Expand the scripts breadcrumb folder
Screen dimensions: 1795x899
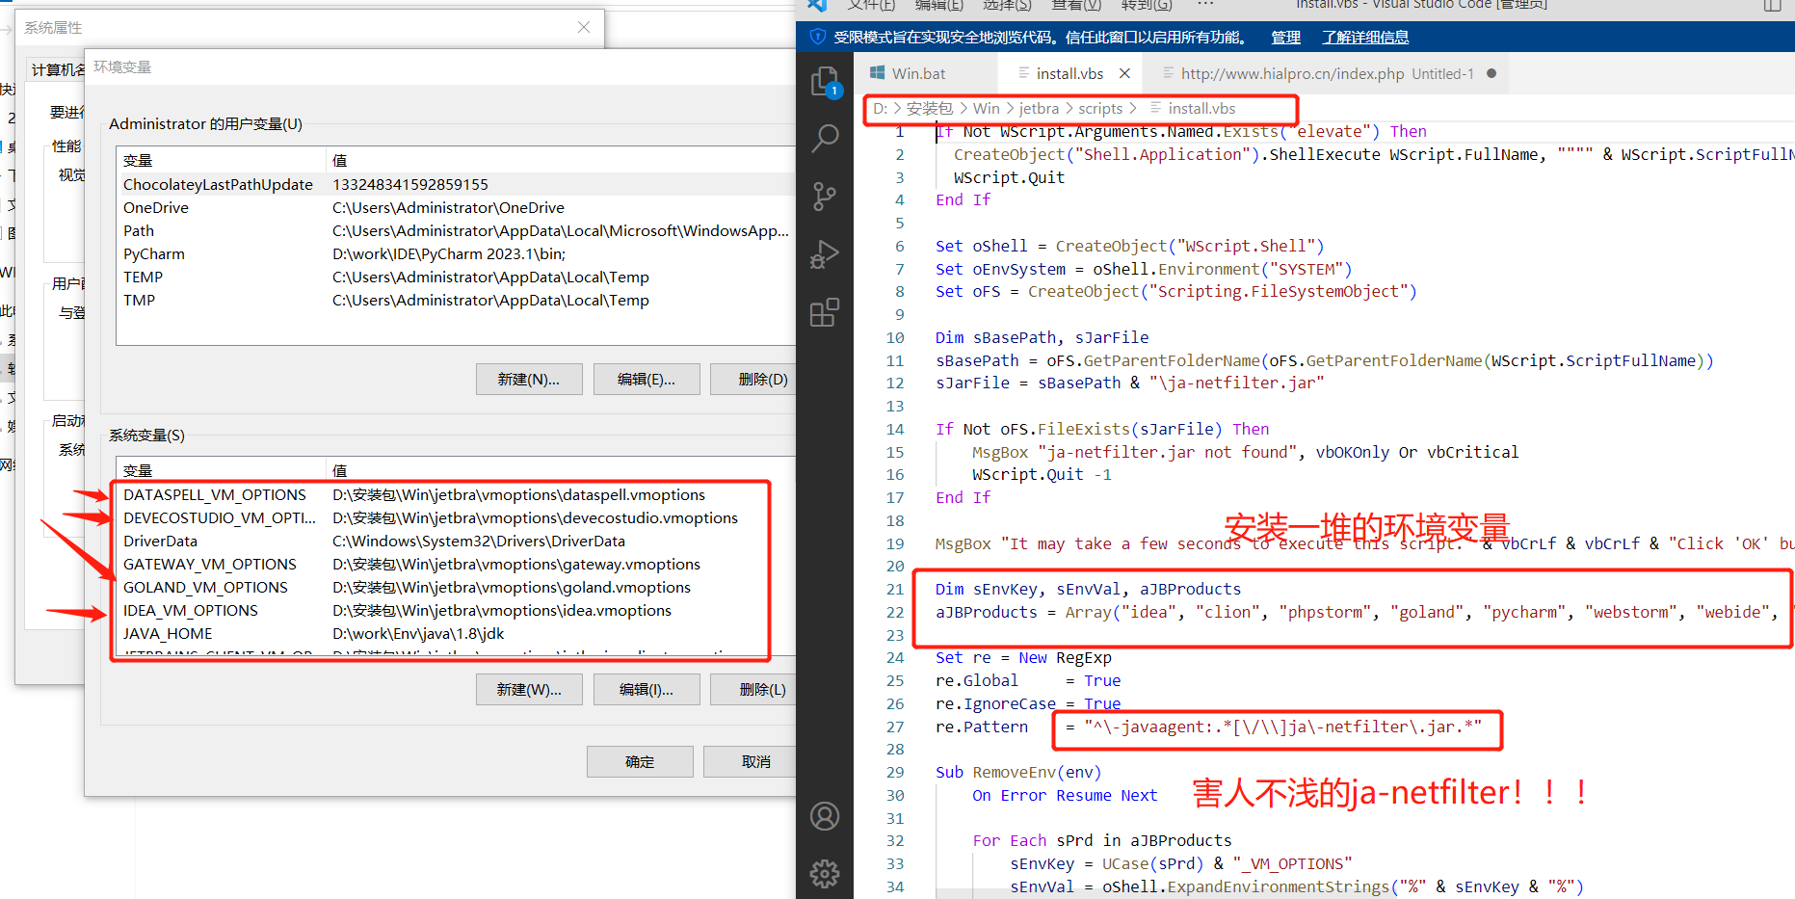[1100, 109]
